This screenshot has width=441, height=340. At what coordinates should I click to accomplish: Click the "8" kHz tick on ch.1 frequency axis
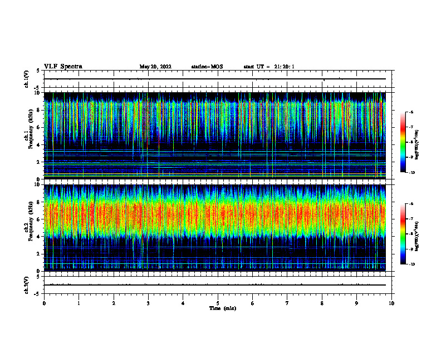tap(39, 110)
